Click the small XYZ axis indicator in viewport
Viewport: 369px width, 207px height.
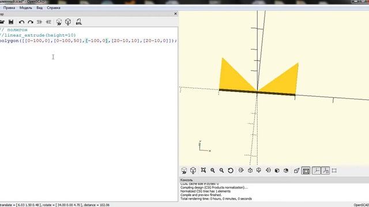click(205, 147)
